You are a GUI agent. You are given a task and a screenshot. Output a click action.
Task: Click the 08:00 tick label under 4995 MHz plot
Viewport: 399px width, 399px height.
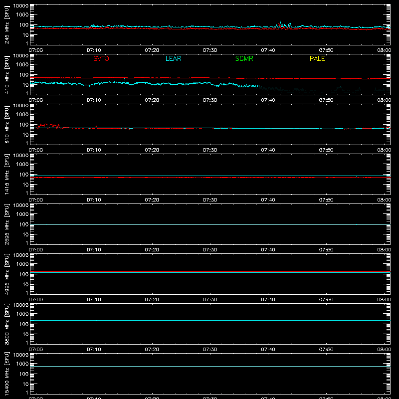click(384, 300)
